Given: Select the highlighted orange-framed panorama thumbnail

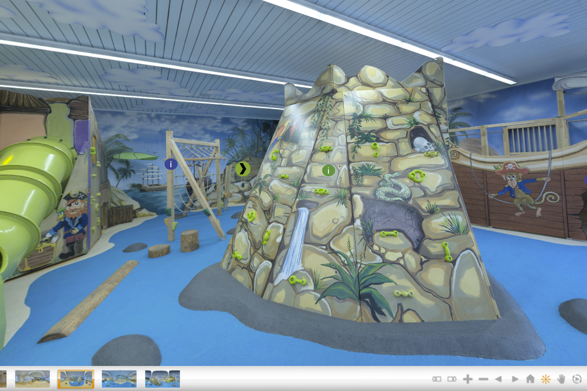Looking at the screenshot, I should tap(75, 379).
